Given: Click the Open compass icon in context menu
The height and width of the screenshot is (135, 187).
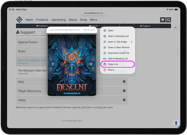Looking at the screenshot, I should pos(105,31).
